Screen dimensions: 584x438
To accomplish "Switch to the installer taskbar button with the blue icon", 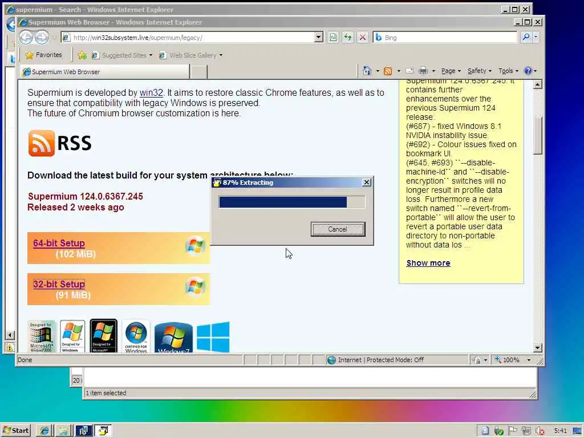I will point(83,431).
